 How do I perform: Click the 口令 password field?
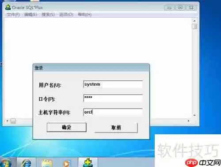[x=113, y=99]
